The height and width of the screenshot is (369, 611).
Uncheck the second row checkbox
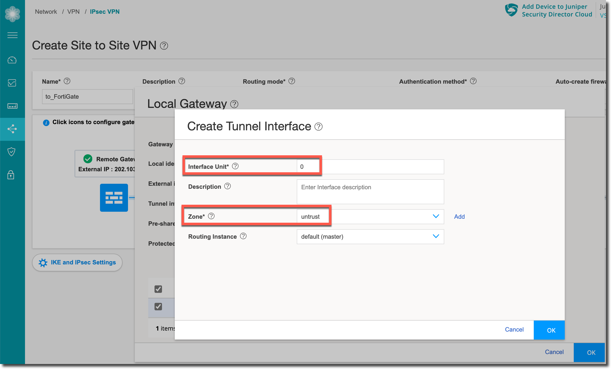point(158,307)
